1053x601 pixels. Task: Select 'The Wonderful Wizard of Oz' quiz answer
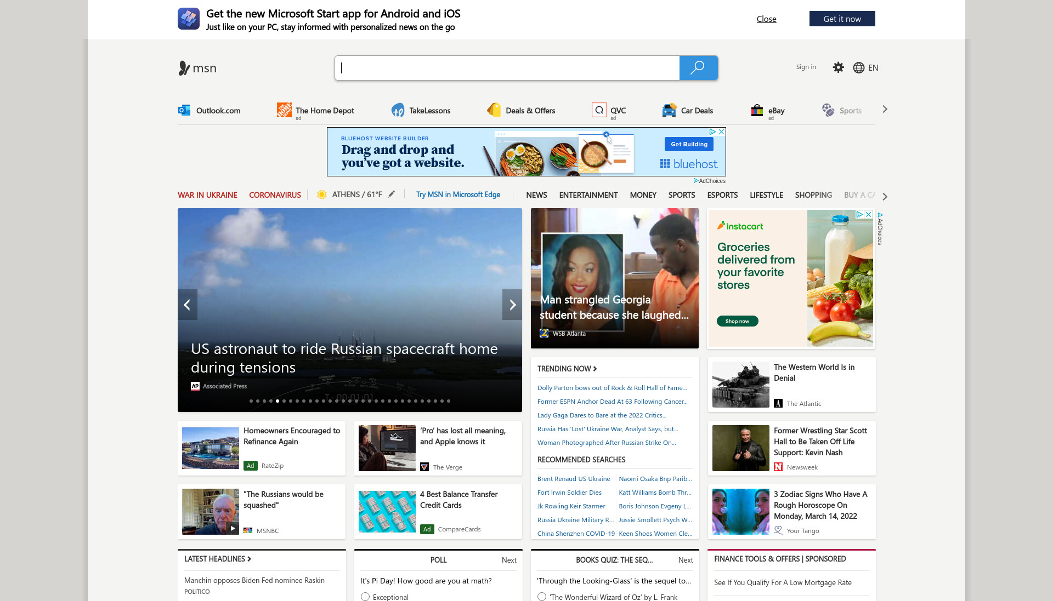click(542, 597)
